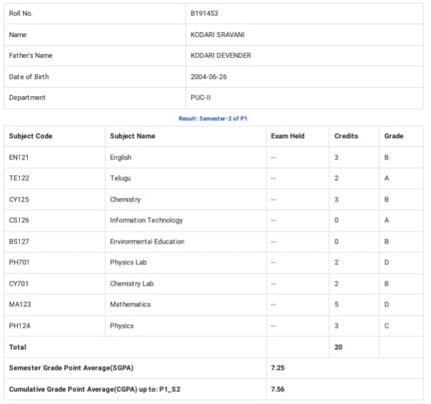Click the Semester Grade Point Average(SGPA) label
Viewport: 431px width, 404px height.
point(71,368)
